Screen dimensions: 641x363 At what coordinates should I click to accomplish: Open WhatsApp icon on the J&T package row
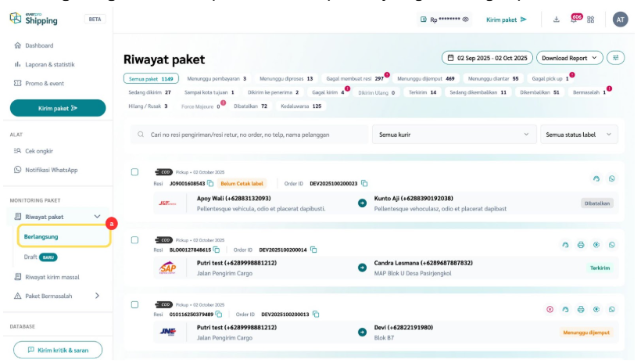(611, 179)
